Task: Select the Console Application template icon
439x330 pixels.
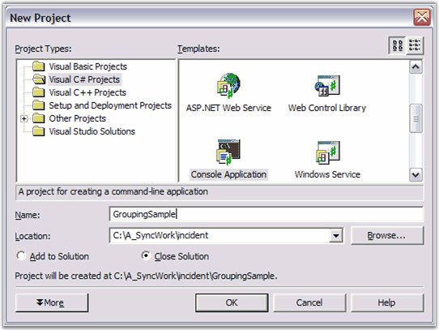Action: coord(228,152)
